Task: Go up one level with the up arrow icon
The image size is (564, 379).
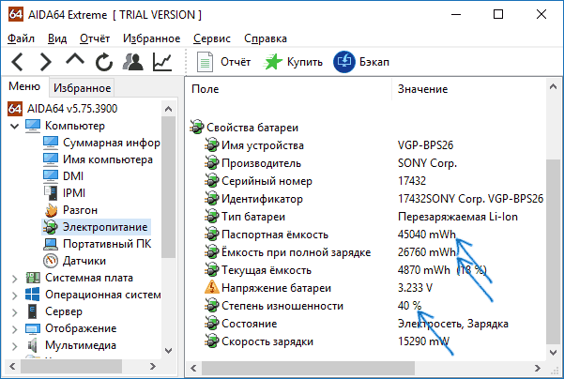Action: [75, 60]
